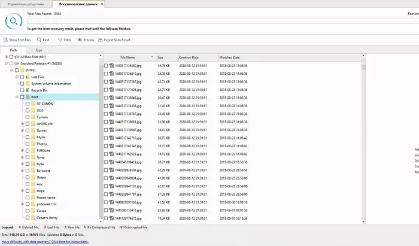The image size is (419, 246).
Task: Tick the Root folder checkbox
Action: tap(22, 96)
